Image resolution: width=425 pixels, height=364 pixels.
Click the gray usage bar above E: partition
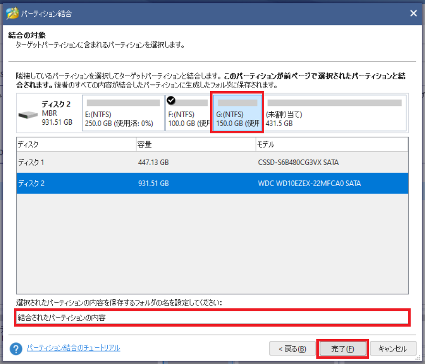pyautogui.click(x=122, y=102)
